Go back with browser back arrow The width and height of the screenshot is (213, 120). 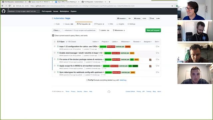tap(2, 6)
